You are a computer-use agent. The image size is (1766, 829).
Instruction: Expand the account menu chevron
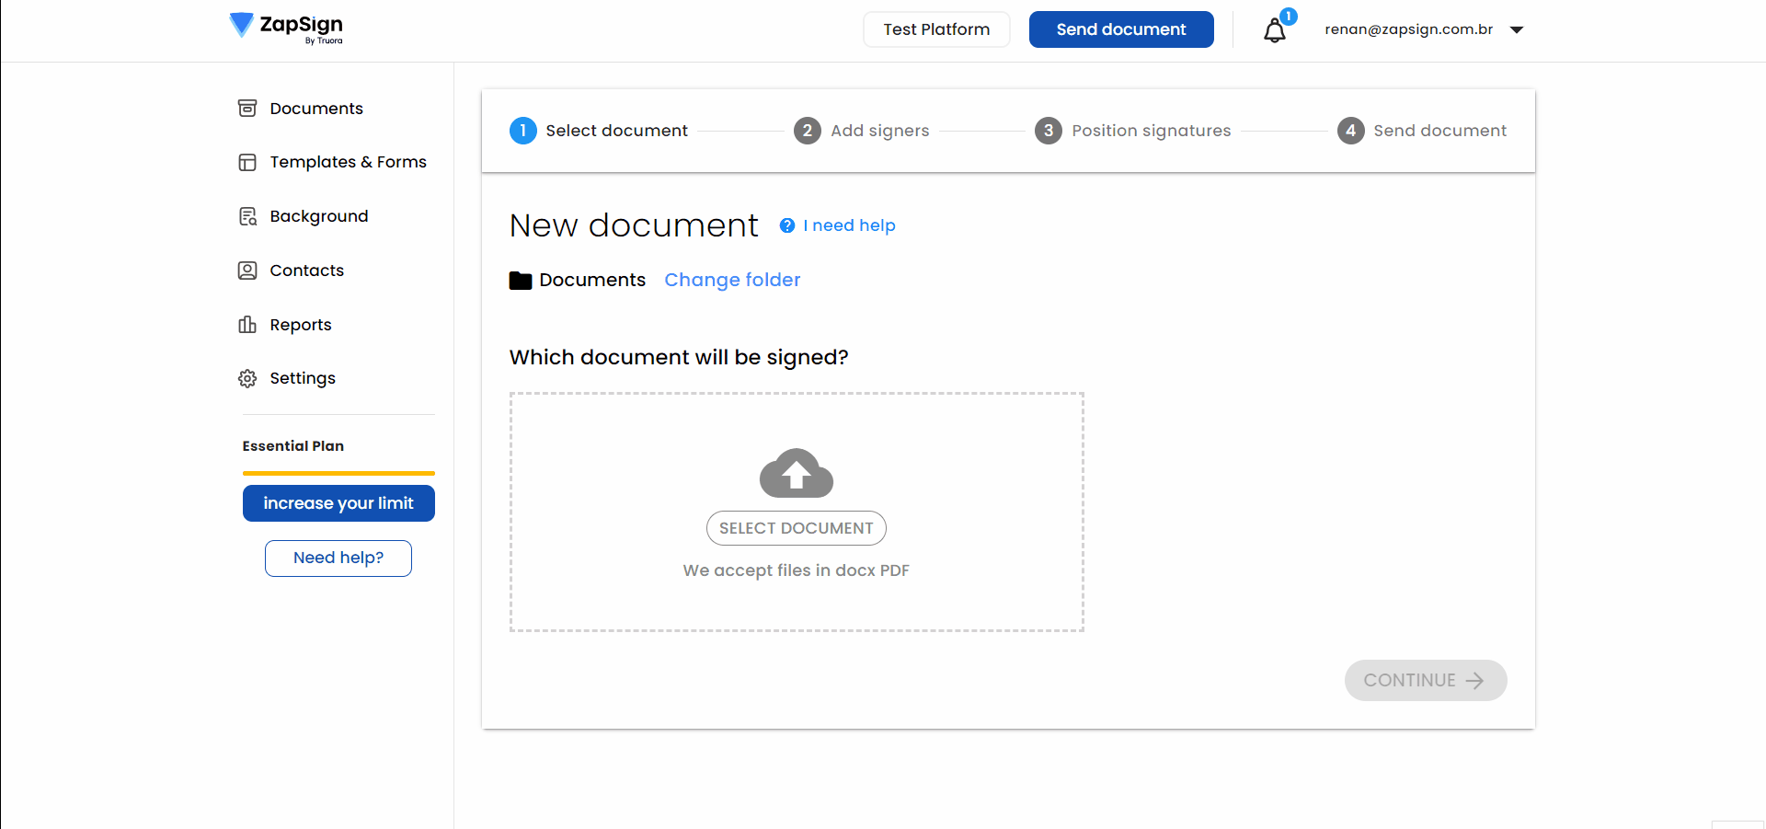coord(1517,29)
